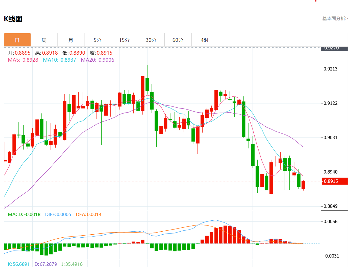
Task: Click the current price tag 0.8915
Action: 334,181
